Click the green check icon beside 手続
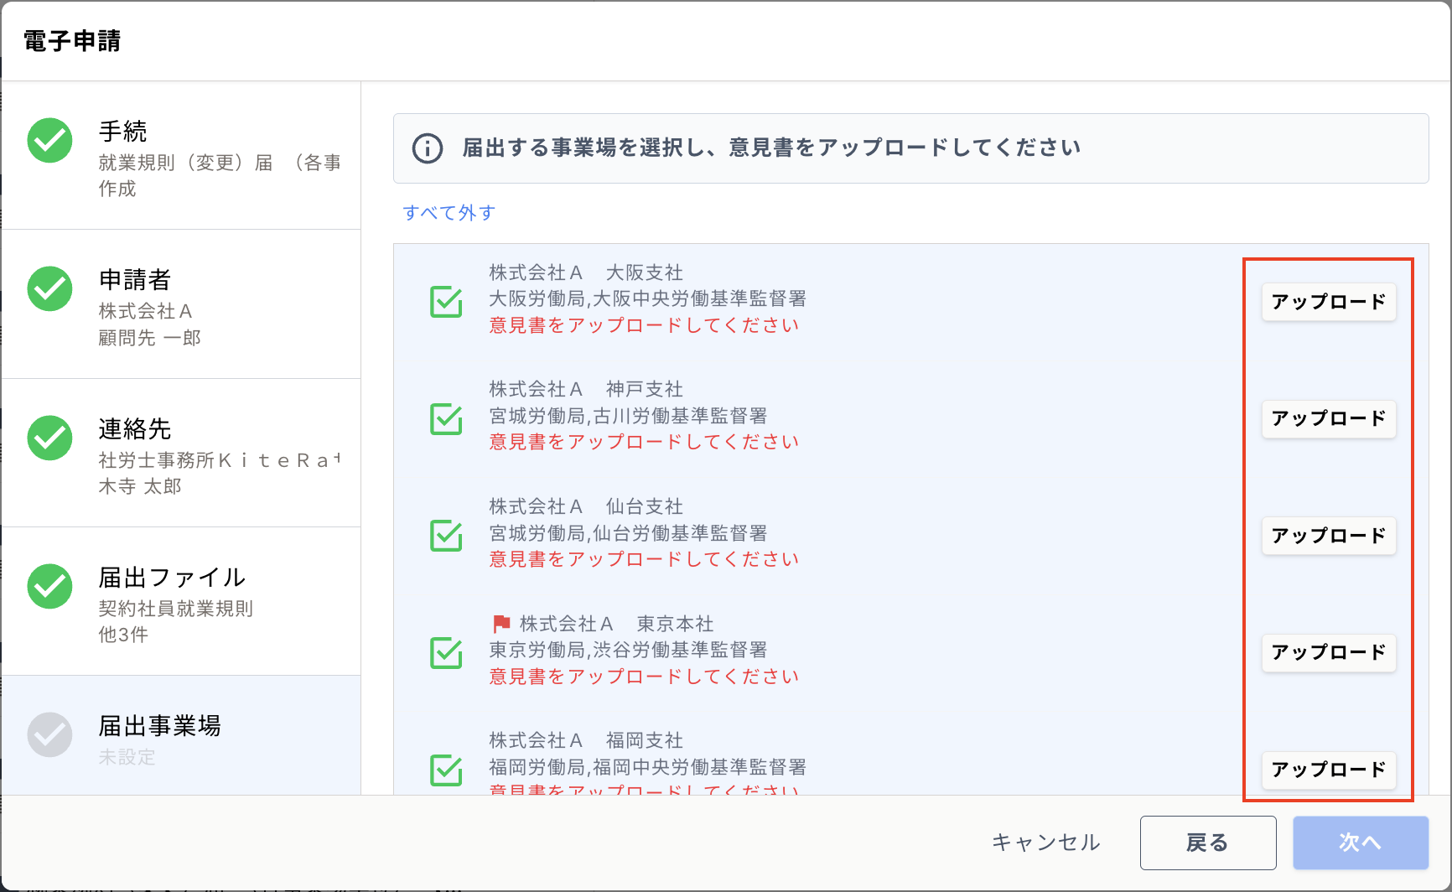Image resolution: width=1452 pixels, height=892 pixels. [49, 140]
